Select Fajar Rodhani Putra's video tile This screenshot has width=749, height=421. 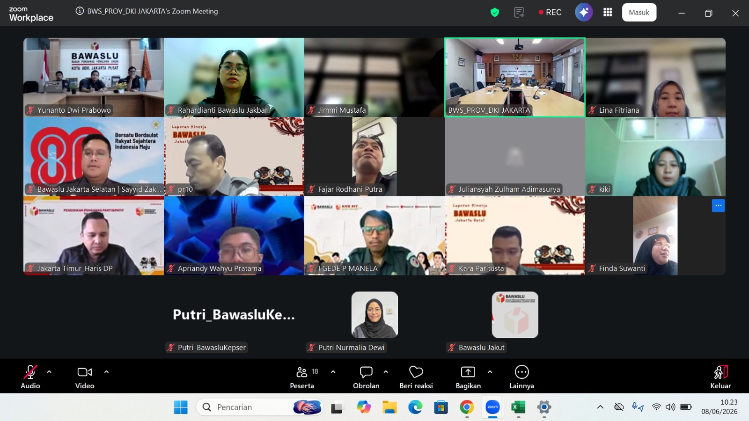(x=374, y=156)
